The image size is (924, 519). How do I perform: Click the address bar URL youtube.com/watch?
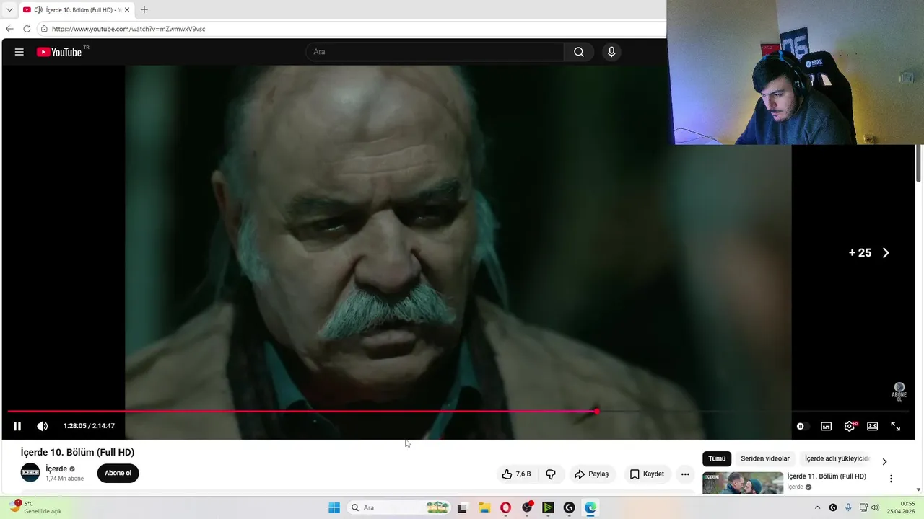pos(128,29)
